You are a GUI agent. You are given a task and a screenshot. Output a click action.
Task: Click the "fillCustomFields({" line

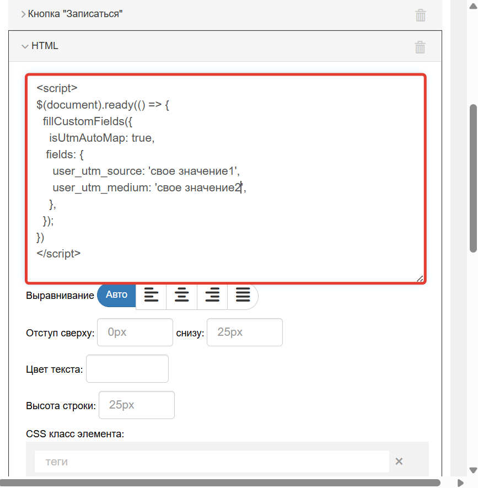click(x=88, y=121)
